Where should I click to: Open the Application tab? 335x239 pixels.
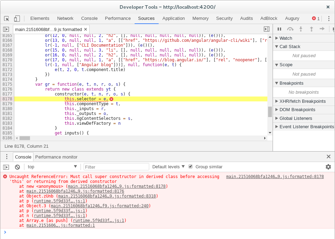tap(174, 18)
